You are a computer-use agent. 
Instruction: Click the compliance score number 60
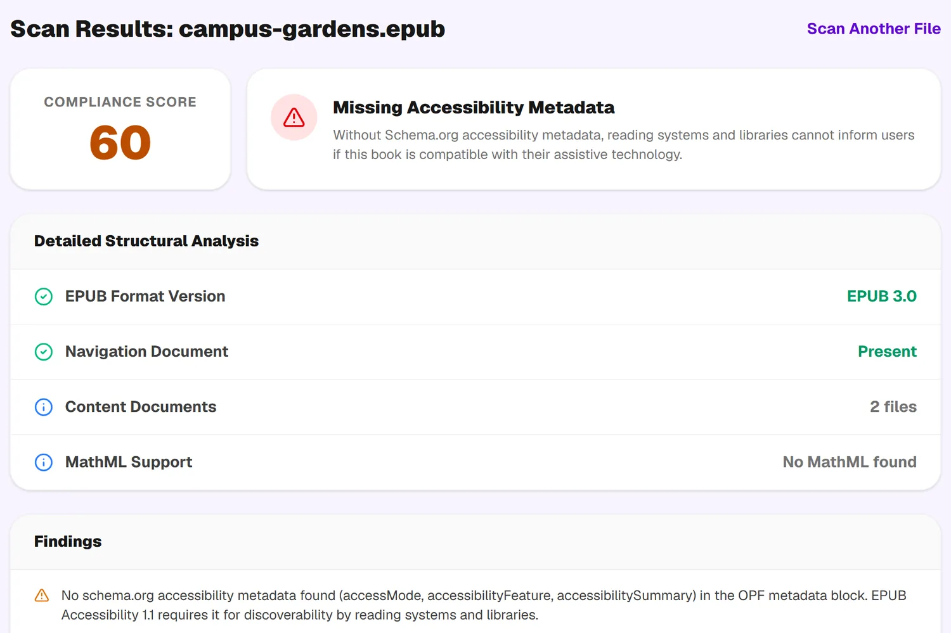point(120,143)
